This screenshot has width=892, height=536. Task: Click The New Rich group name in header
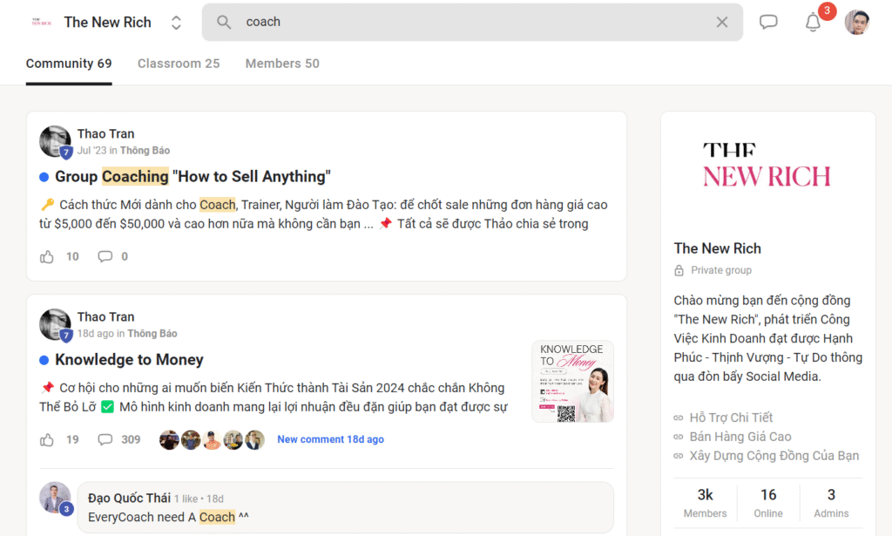point(107,22)
